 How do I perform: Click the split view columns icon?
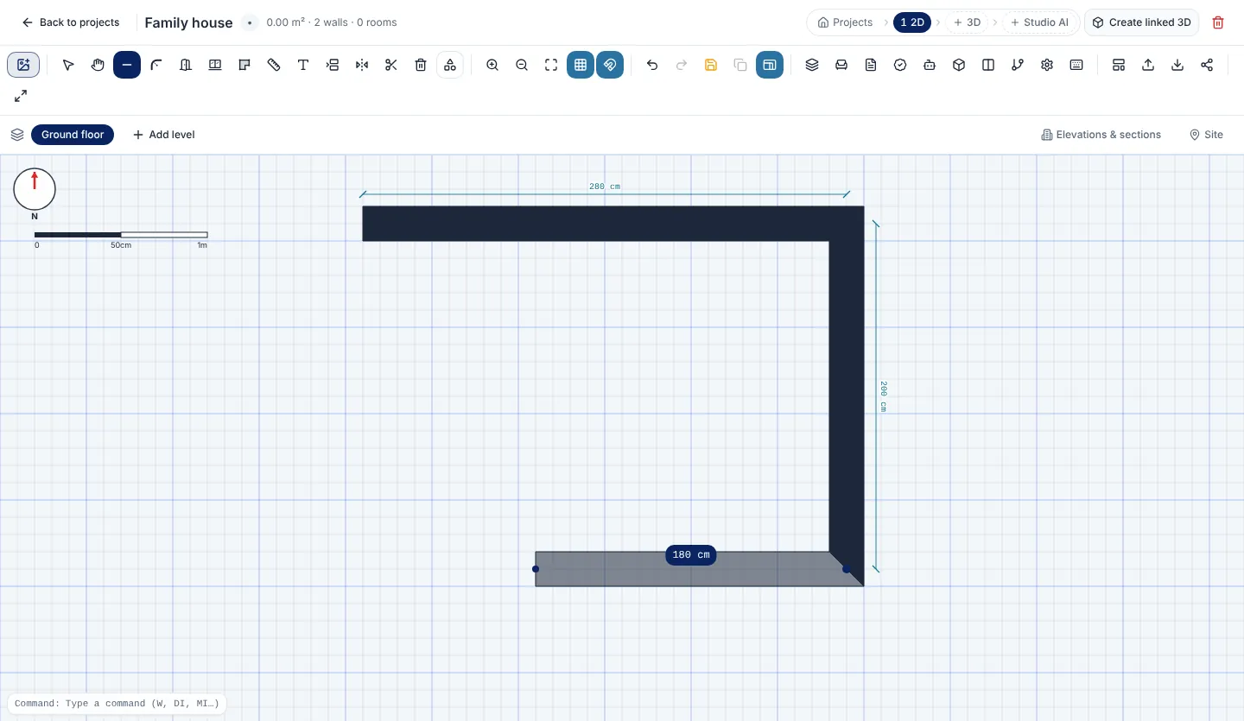click(988, 65)
